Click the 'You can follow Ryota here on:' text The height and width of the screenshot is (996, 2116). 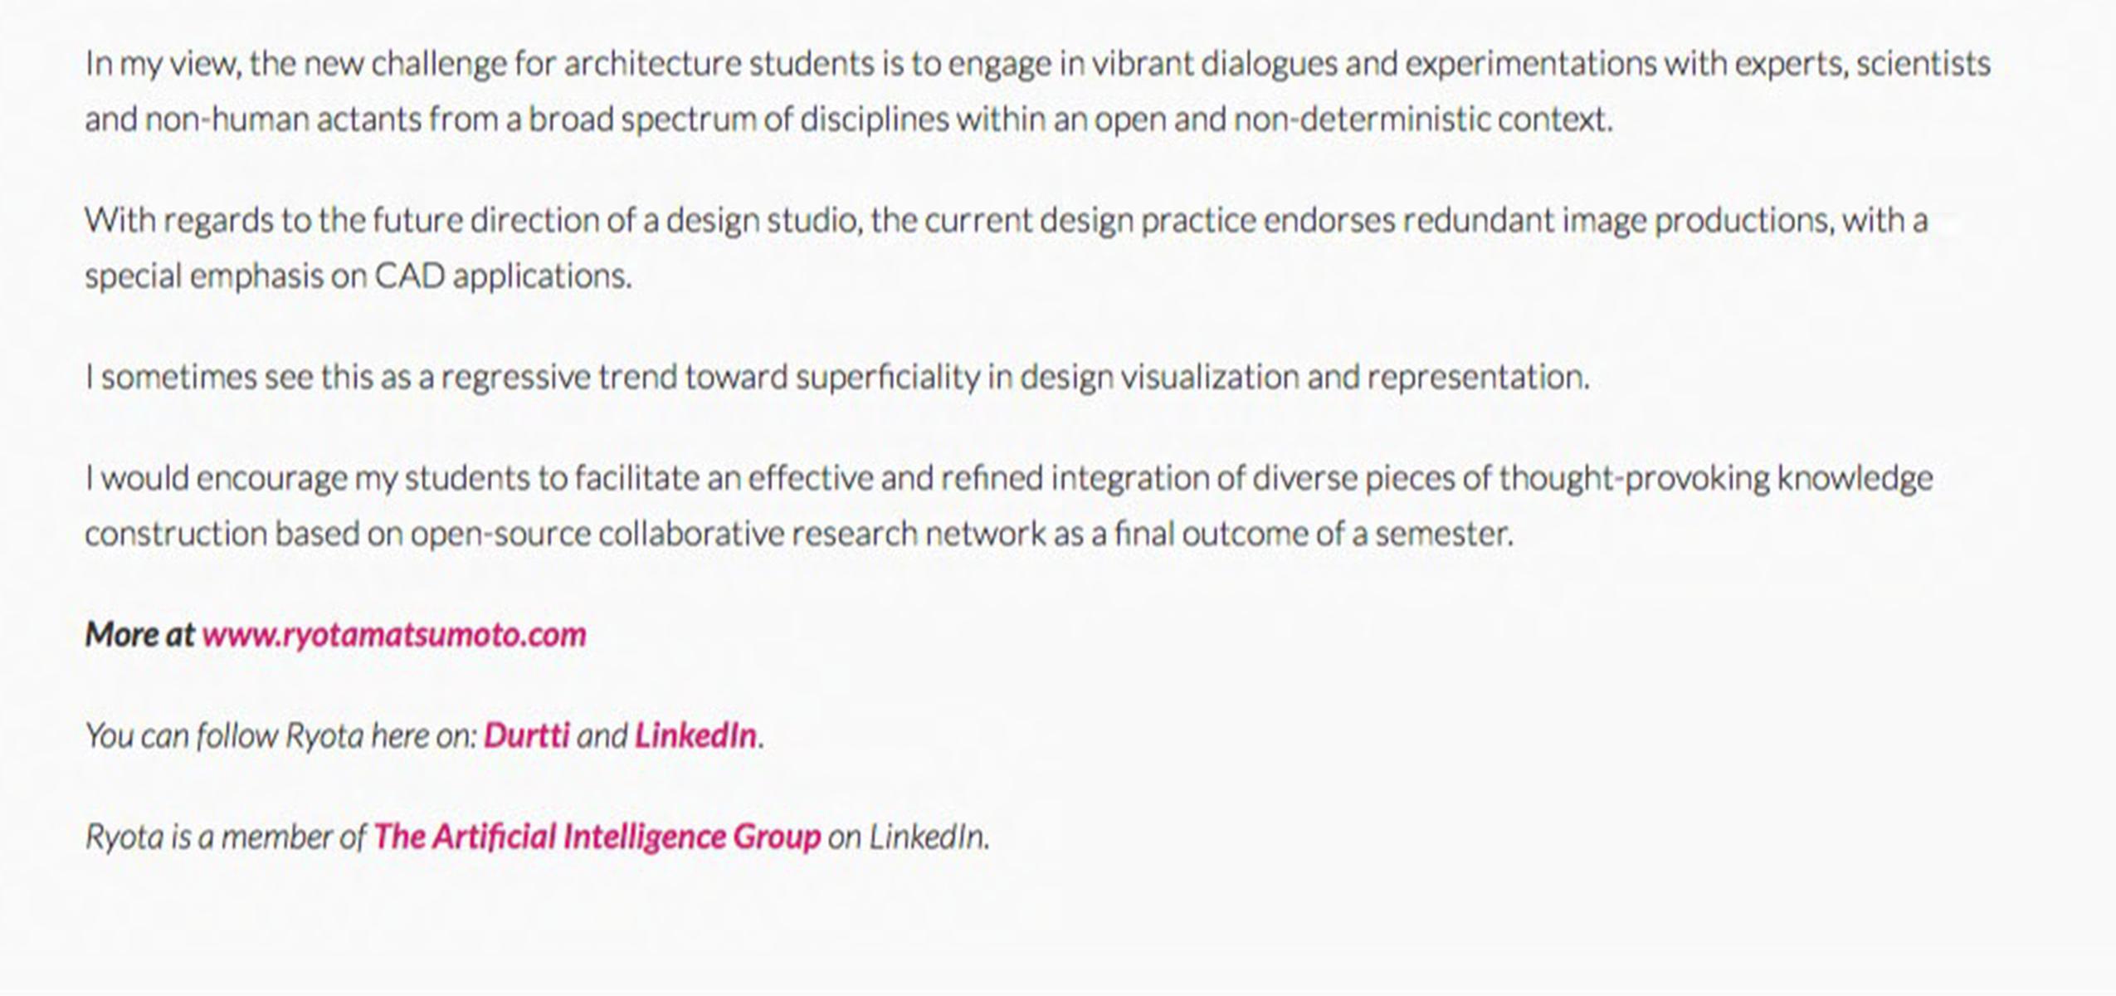280,736
